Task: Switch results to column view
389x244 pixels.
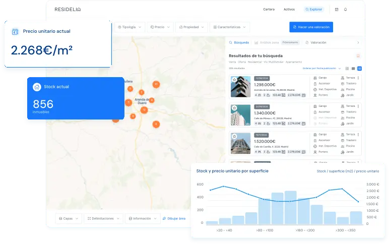Action: [x=353, y=68]
